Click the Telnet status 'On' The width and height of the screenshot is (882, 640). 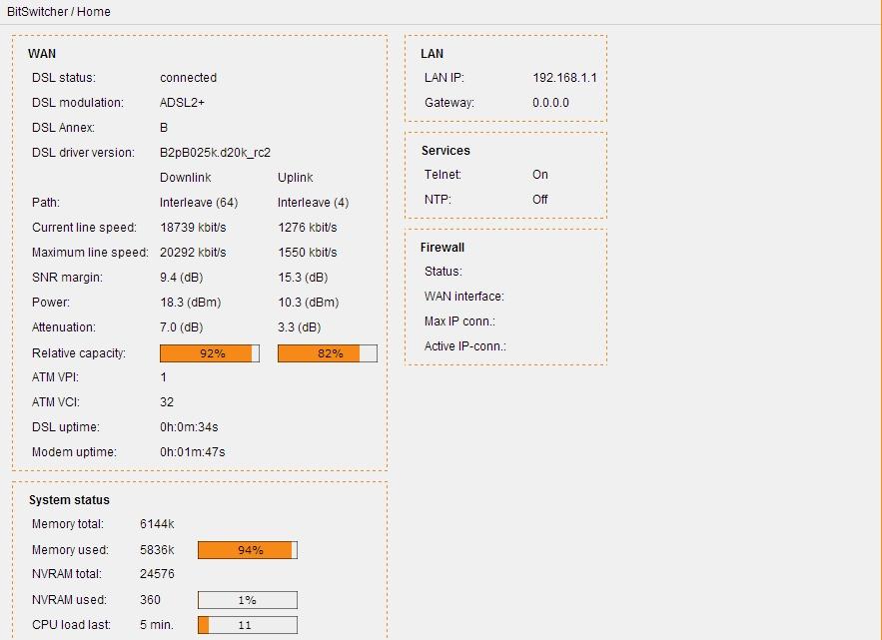[540, 175]
